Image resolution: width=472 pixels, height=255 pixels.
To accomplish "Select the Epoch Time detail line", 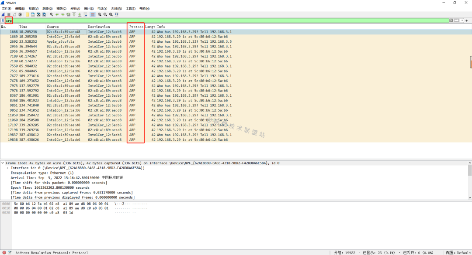I will (x=50, y=187).
